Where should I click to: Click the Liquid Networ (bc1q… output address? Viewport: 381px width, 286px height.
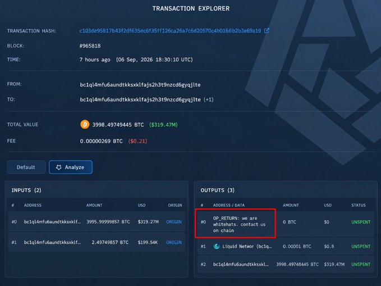pos(247,246)
